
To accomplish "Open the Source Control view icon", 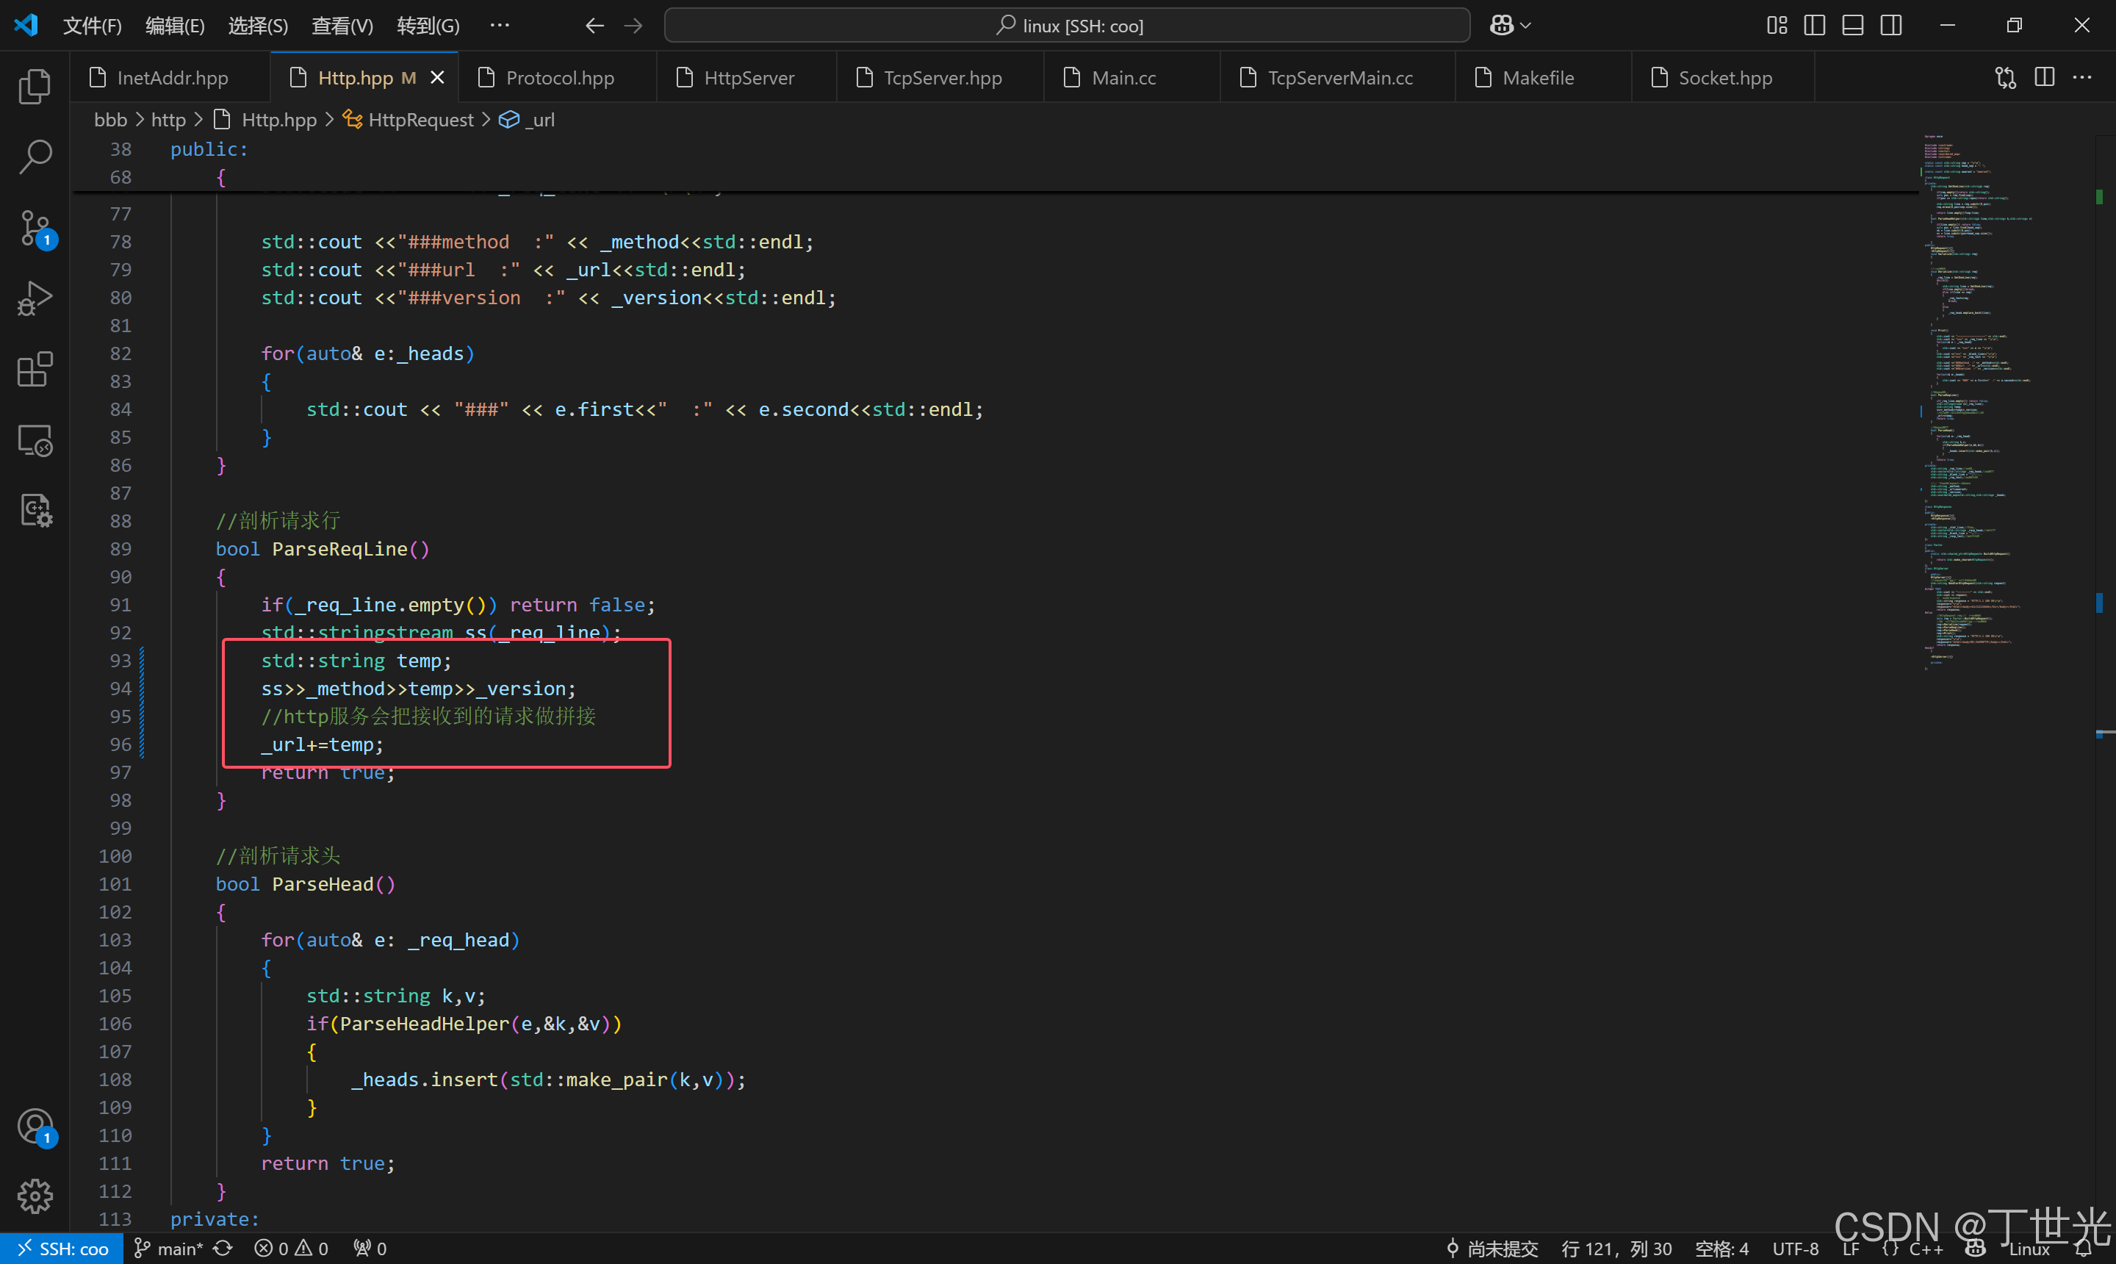I will pyautogui.click(x=34, y=229).
